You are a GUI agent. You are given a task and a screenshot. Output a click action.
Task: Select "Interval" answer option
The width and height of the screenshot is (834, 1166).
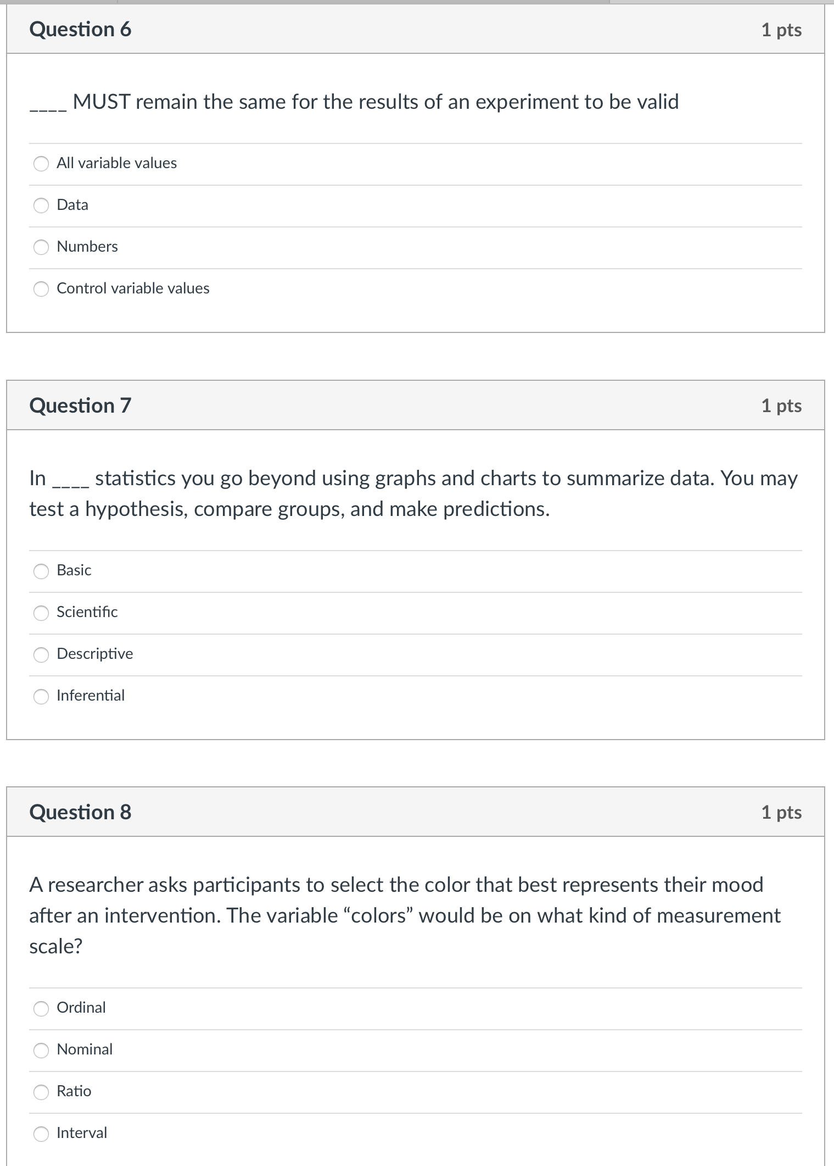click(x=41, y=1134)
